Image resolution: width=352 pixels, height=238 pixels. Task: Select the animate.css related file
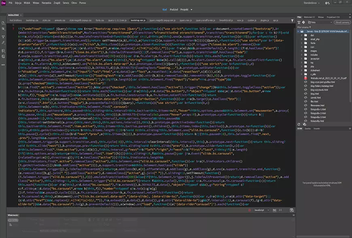tap(60, 20)
